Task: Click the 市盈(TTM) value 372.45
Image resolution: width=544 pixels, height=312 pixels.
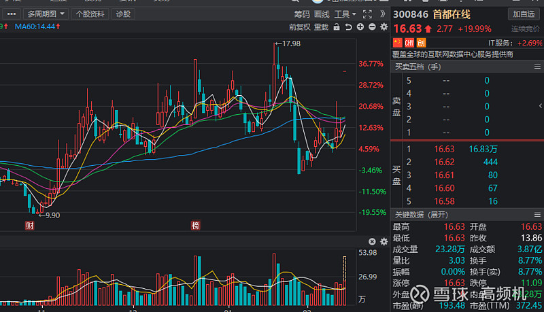Action: click(529, 305)
